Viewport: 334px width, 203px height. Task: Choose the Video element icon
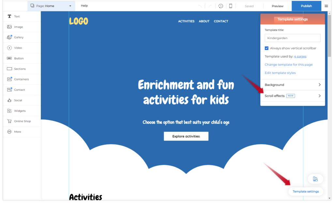(9, 48)
